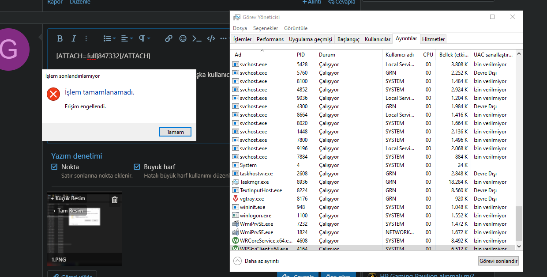Insert attachment as Küçük Resim
The height and width of the screenshot is (277, 547).
click(68, 198)
